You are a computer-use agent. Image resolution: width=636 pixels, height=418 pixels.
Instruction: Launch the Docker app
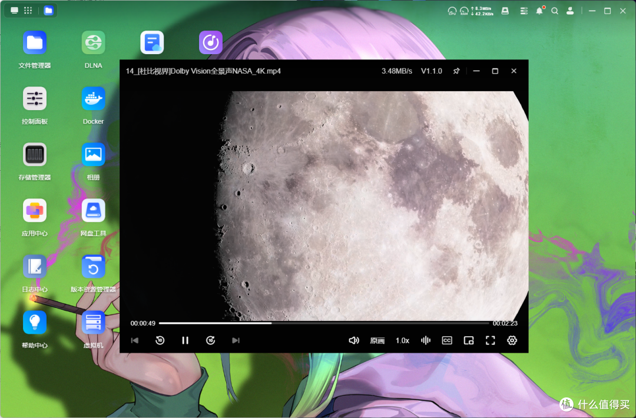coord(93,98)
